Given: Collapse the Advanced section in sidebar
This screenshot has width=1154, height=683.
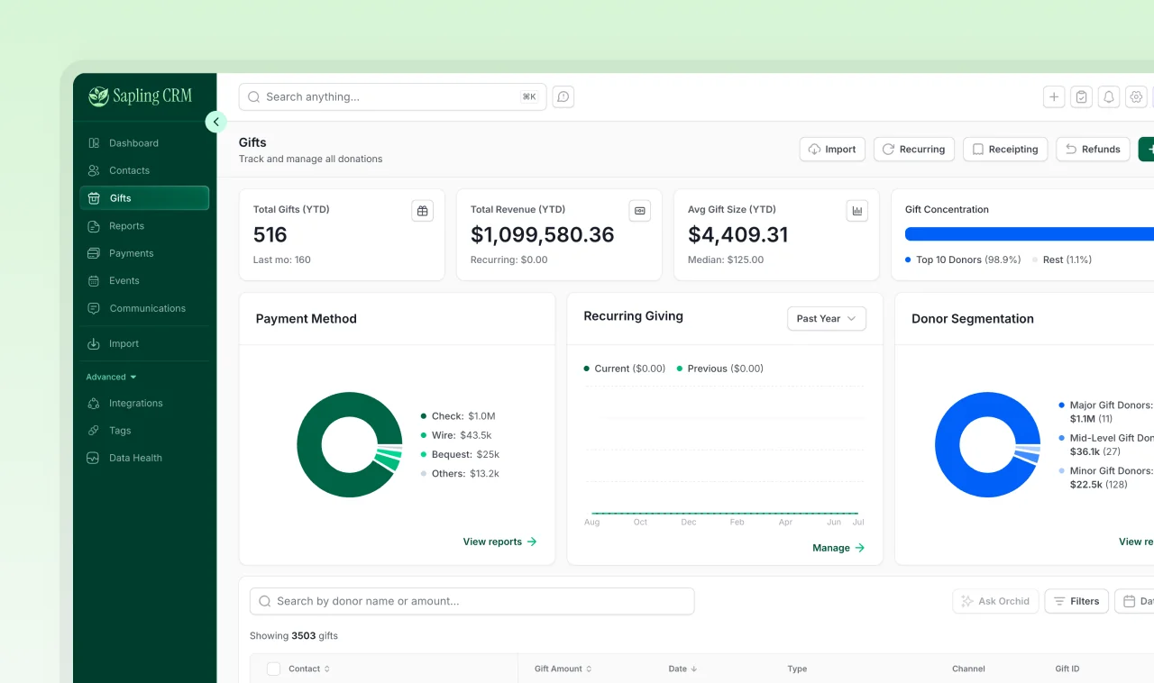Looking at the screenshot, I should click(x=111, y=377).
